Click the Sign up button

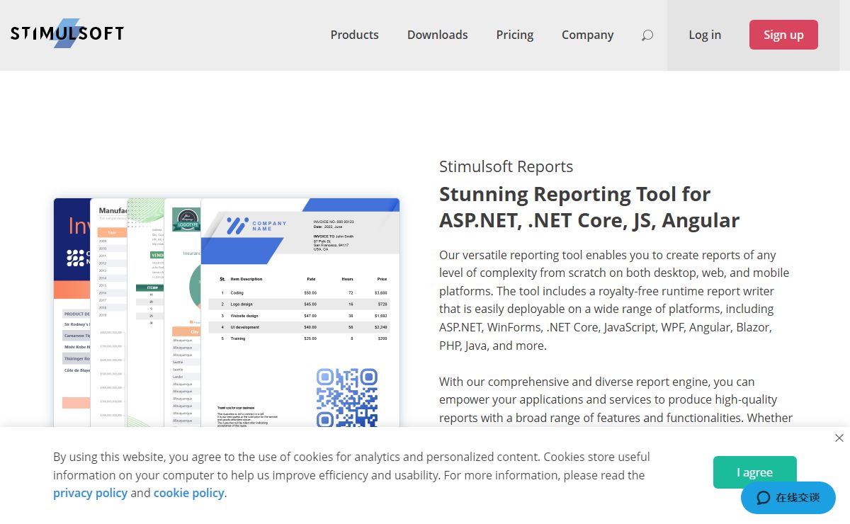click(x=783, y=35)
